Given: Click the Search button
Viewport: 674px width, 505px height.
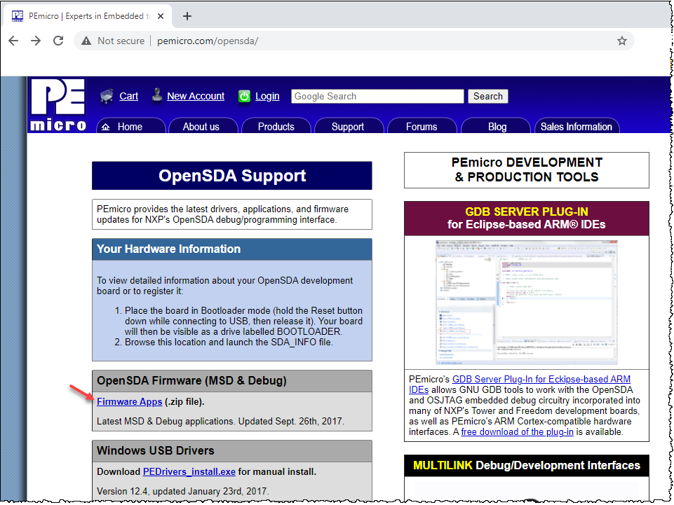Looking at the screenshot, I should tap(487, 96).
